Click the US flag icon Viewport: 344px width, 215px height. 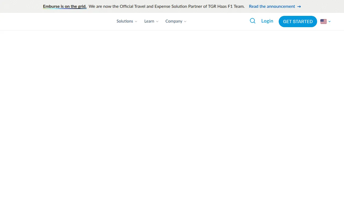point(324,21)
